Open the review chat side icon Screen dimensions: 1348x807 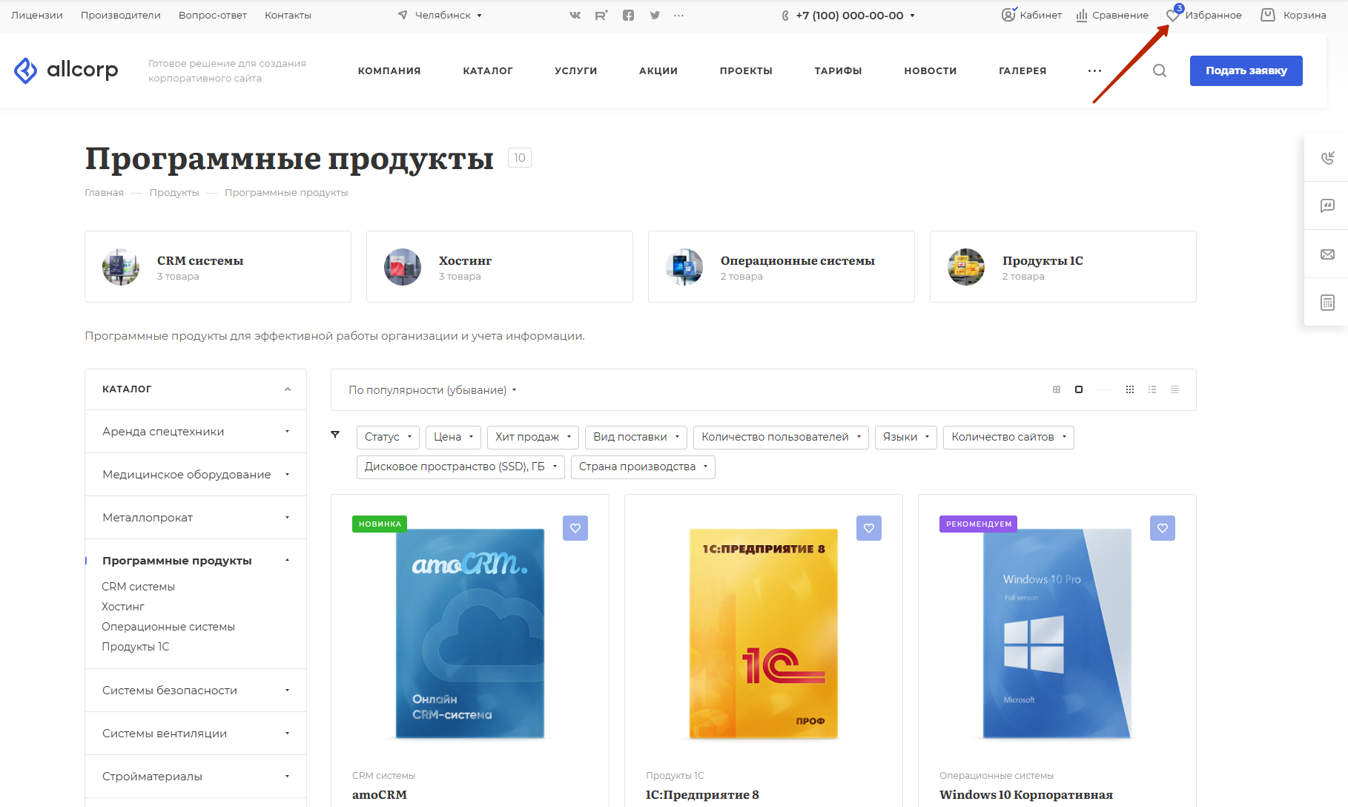[x=1327, y=205]
